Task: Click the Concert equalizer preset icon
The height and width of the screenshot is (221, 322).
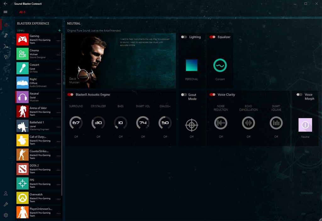Action: pyautogui.click(x=220, y=65)
